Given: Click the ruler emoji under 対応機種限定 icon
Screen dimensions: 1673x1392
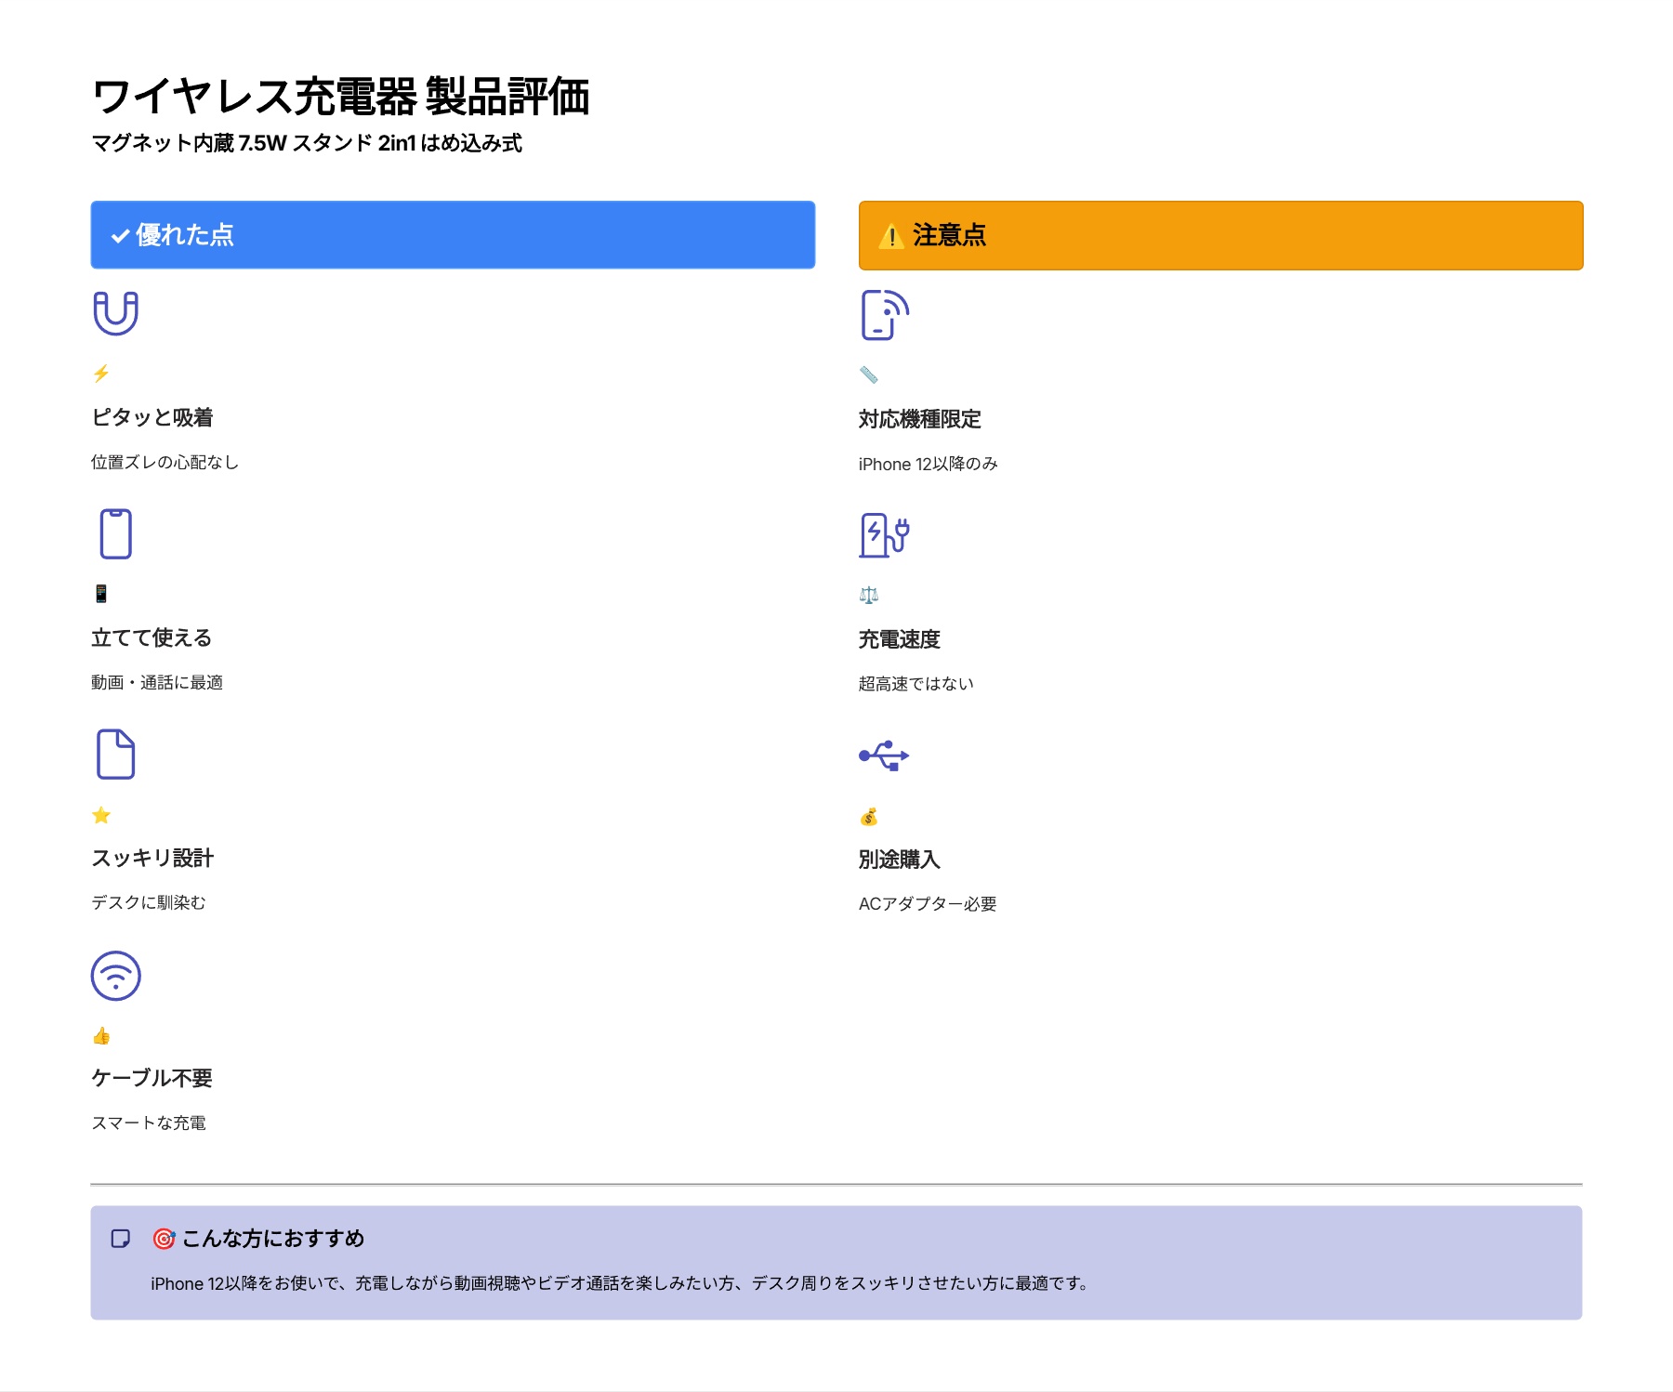Looking at the screenshot, I should pyautogui.click(x=868, y=374).
